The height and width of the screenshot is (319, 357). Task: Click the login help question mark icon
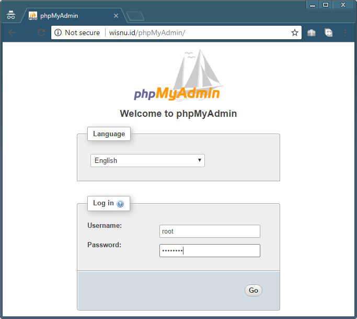[120, 204]
